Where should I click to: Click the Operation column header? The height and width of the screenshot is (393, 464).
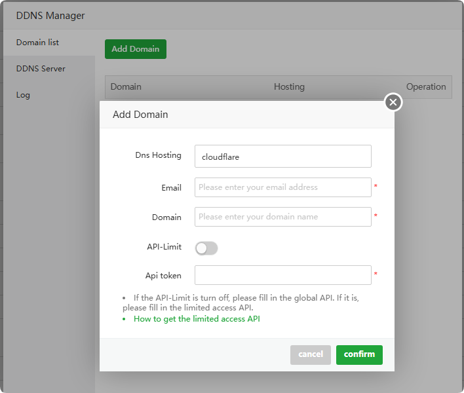(426, 86)
